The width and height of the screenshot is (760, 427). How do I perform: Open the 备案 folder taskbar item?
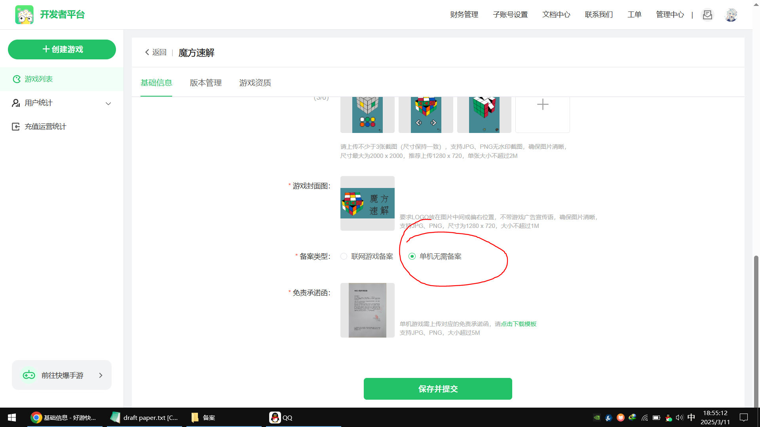(224, 418)
